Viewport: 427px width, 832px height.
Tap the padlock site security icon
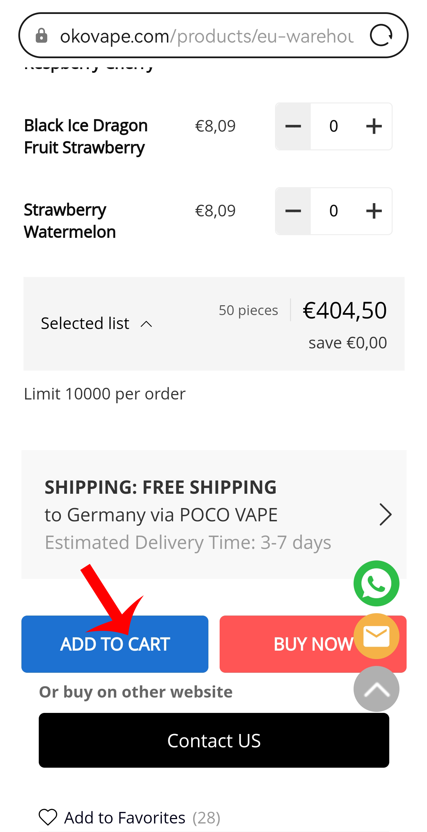click(x=41, y=36)
